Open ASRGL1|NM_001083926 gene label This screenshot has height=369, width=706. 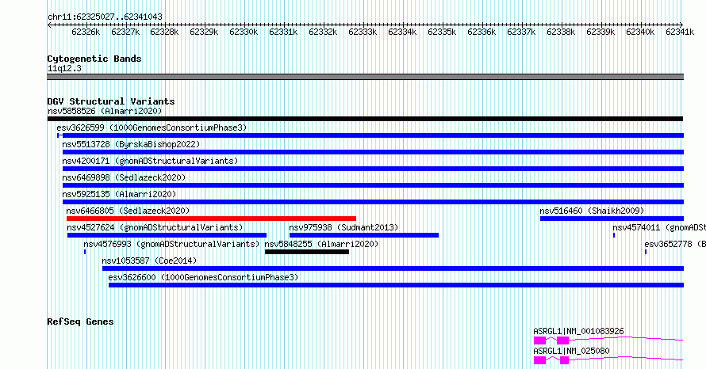(578, 331)
